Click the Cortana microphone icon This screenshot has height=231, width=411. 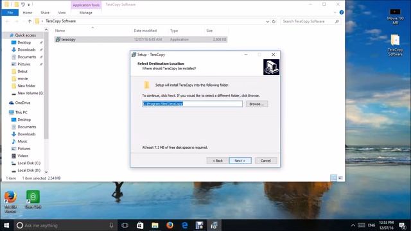click(111, 225)
